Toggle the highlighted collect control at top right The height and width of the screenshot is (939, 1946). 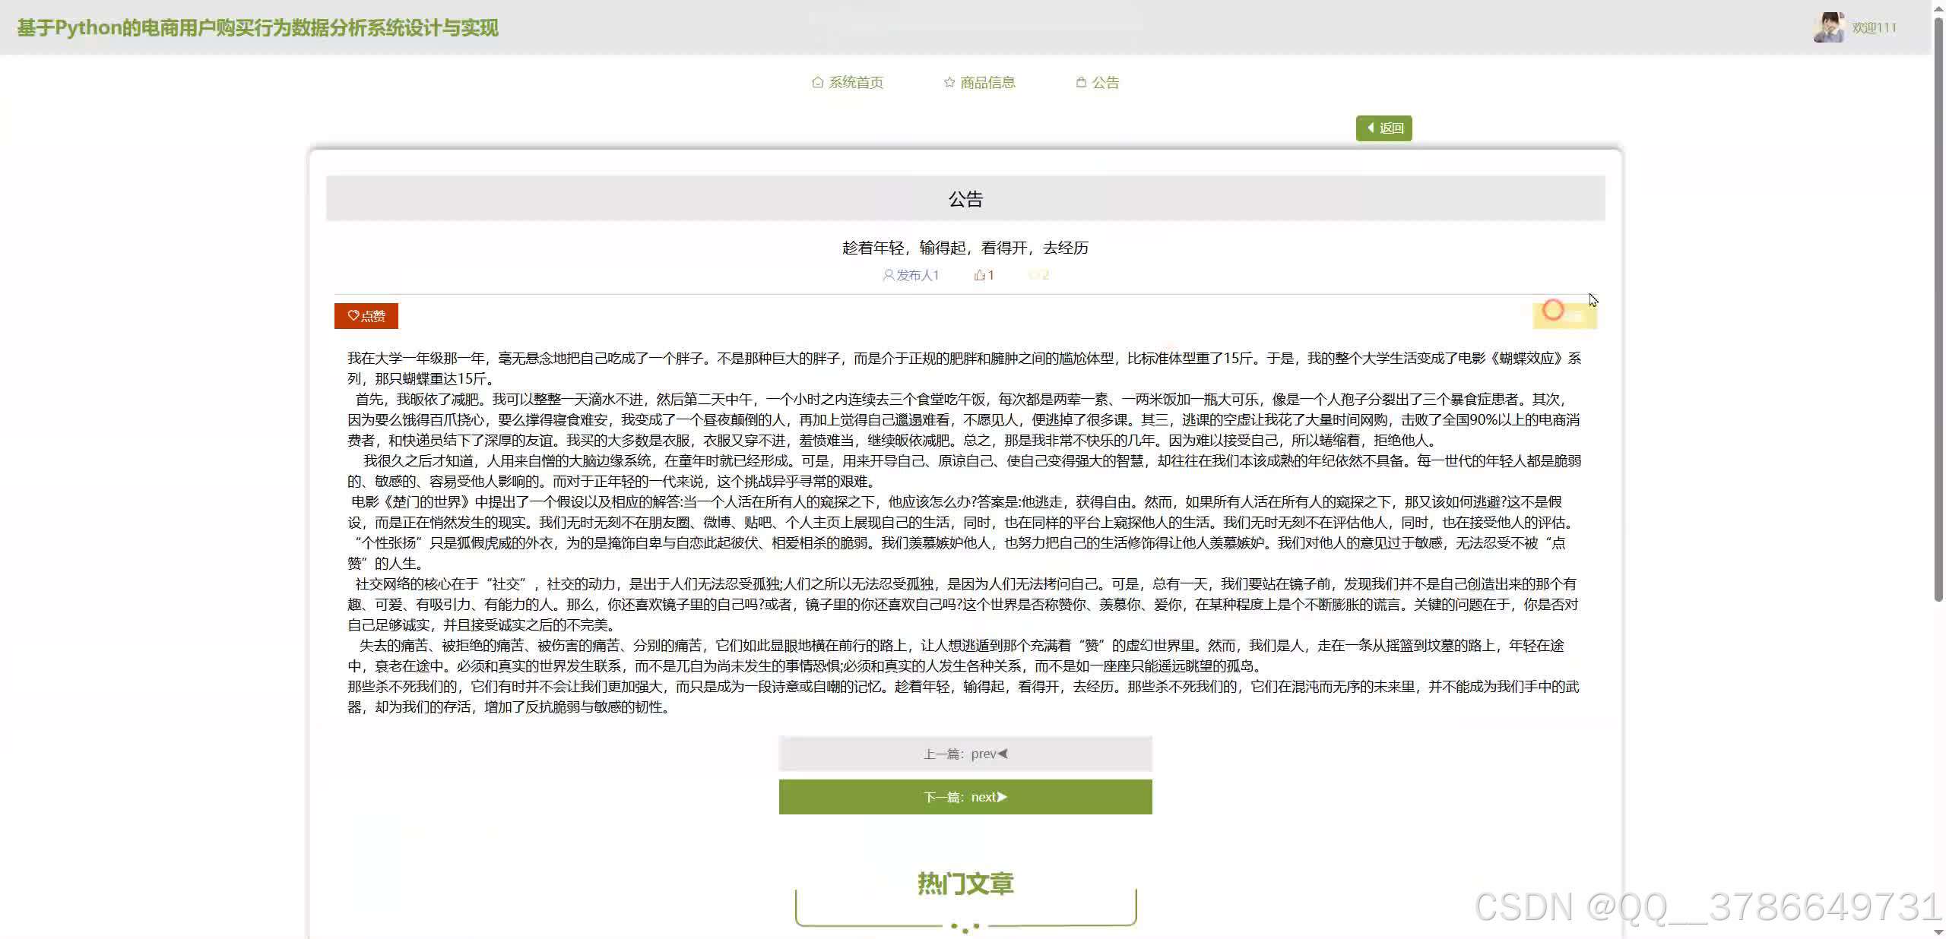tap(1564, 314)
